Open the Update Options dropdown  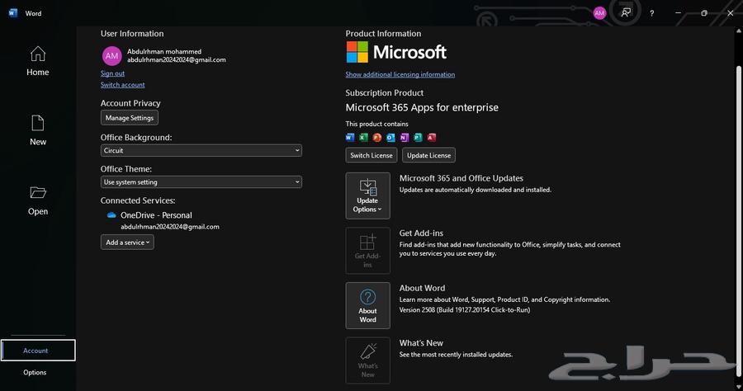tap(367, 195)
